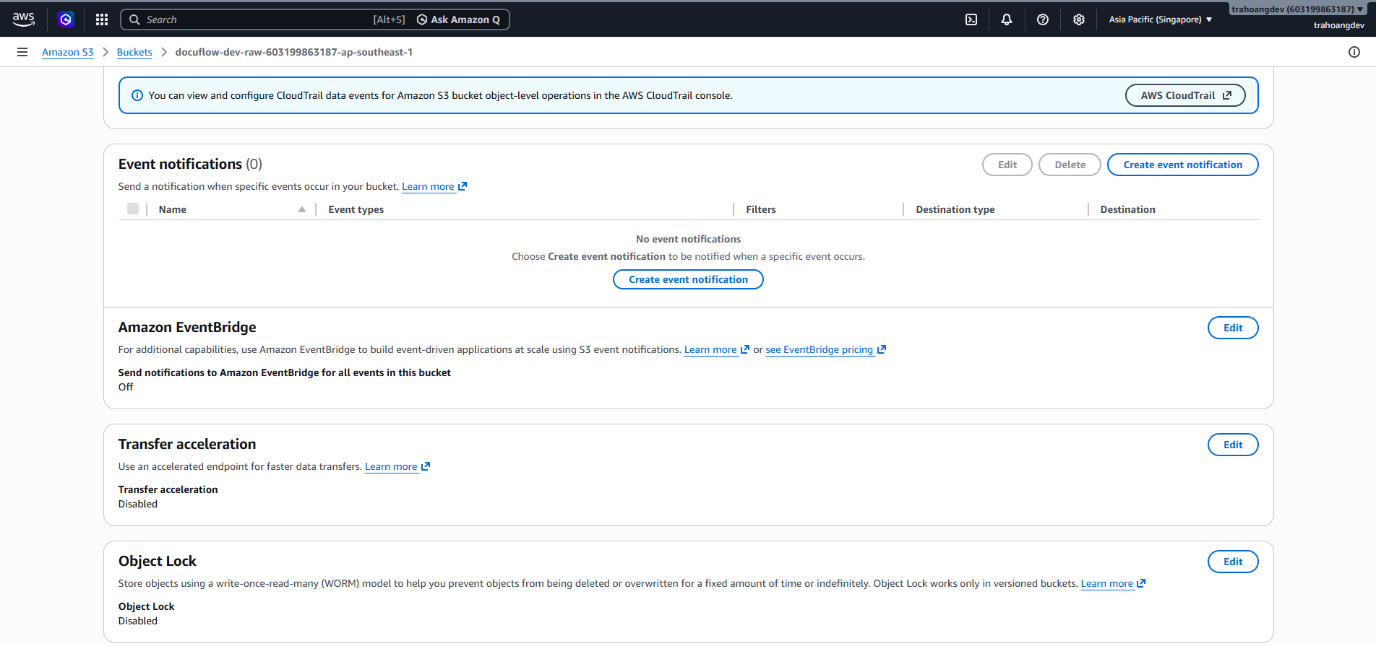Image resolution: width=1376 pixels, height=646 pixels.
Task: Open the console settings gear
Action: coord(1079,19)
